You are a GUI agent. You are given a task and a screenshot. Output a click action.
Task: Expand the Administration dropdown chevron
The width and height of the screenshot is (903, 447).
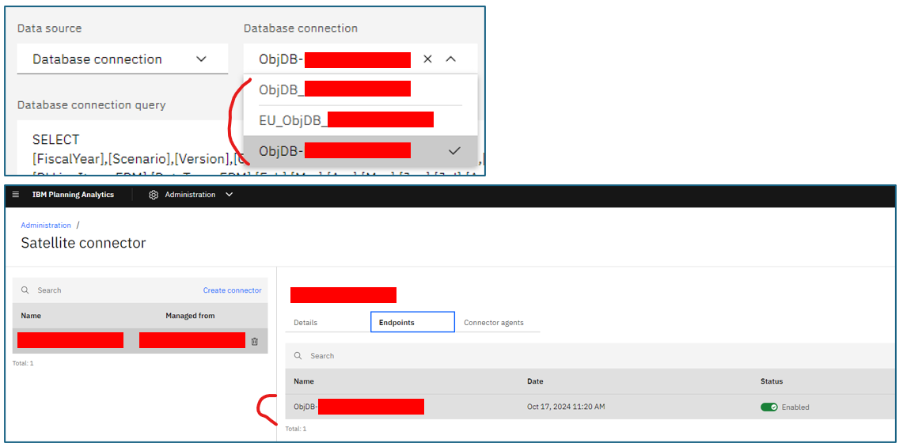(x=230, y=195)
